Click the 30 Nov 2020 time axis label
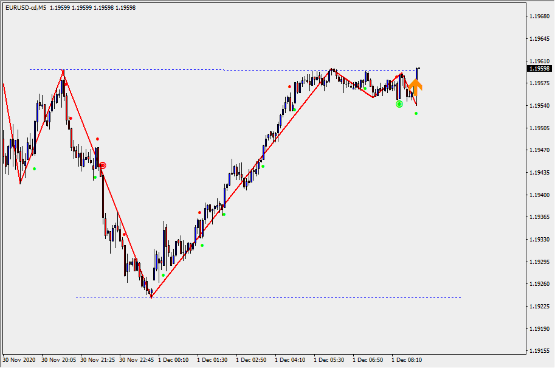The image size is (555, 368). click(19, 359)
